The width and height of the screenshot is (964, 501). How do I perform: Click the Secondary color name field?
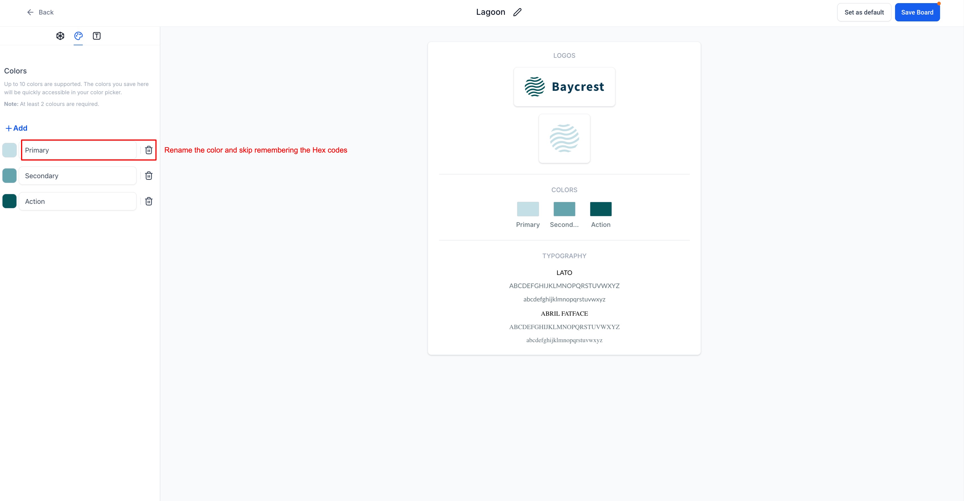[78, 176]
